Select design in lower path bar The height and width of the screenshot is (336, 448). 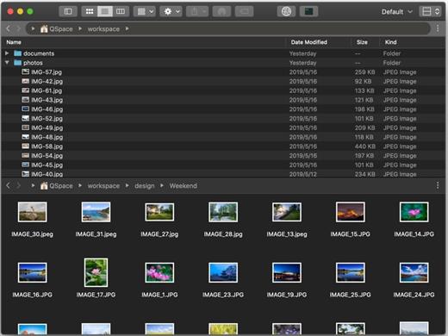[x=145, y=186]
